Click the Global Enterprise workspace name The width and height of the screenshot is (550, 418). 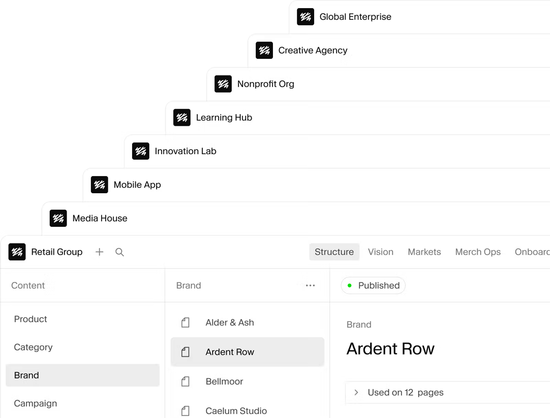click(x=355, y=17)
